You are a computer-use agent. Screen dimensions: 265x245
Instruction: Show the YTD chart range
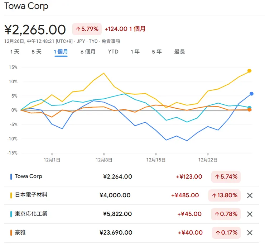[113, 52]
